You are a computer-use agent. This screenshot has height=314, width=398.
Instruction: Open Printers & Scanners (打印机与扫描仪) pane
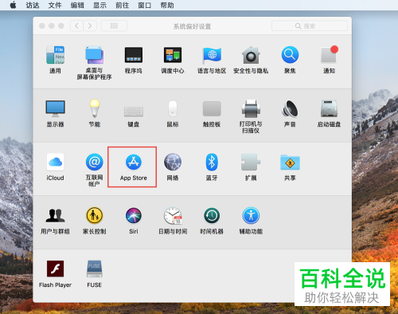251,116
